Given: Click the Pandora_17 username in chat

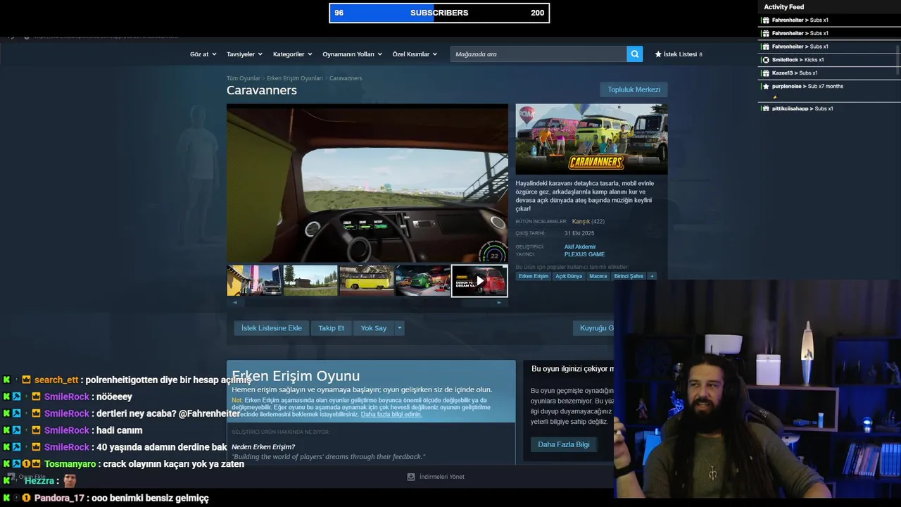Looking at the screenshot, I should coord(59,498).
